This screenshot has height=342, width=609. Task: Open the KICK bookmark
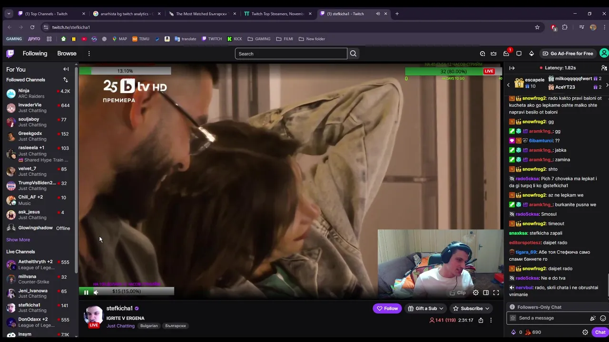[x=235, y=39]
